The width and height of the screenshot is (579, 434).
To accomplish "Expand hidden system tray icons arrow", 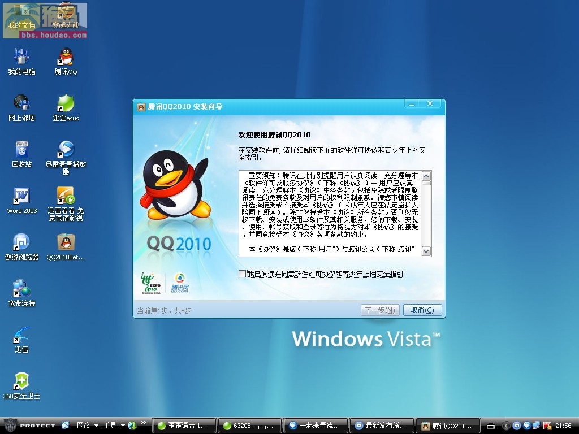I will [506, 426].
